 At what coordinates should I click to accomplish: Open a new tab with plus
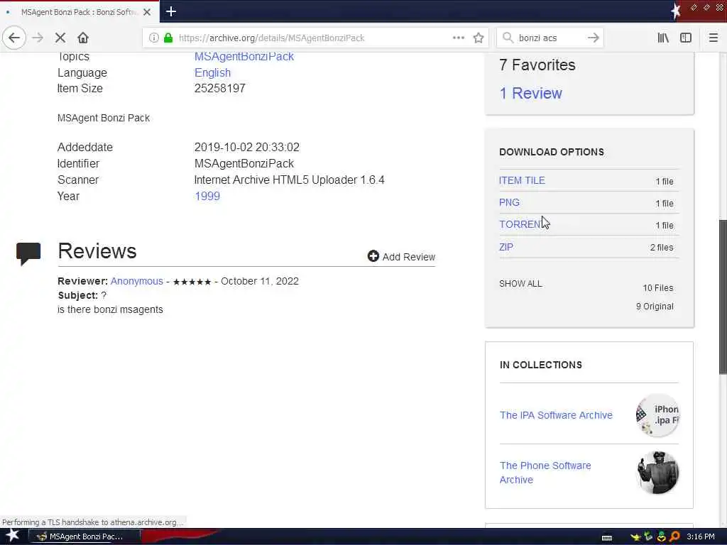[x=171, y=11]
